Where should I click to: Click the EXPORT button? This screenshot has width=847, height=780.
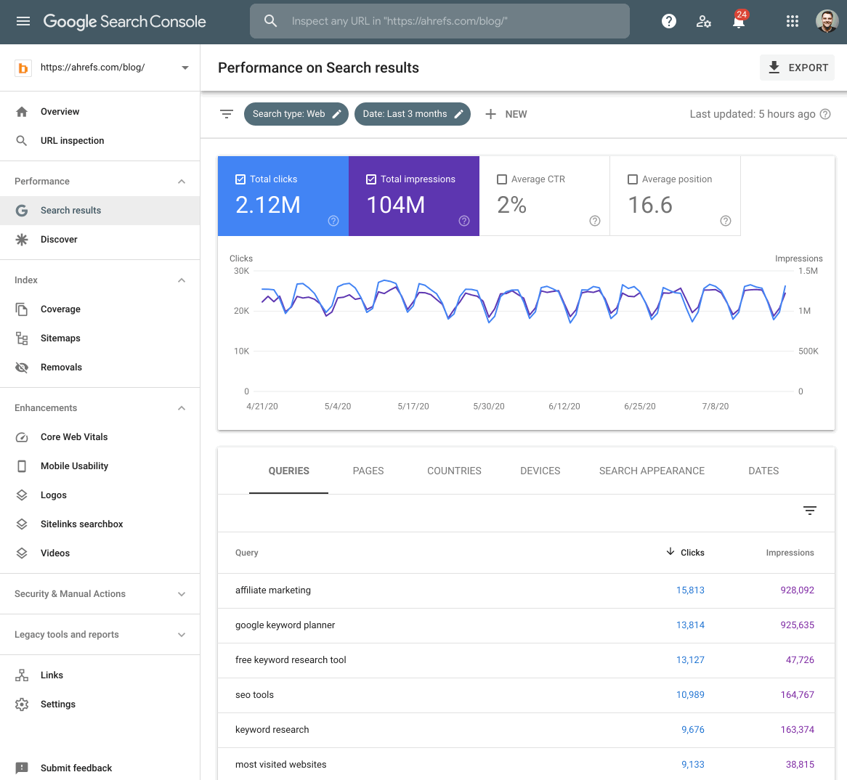[797, 67]
